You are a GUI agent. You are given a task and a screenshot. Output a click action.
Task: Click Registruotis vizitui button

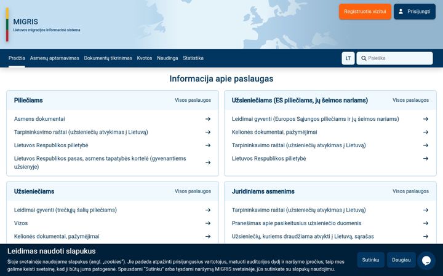(365, 12)
